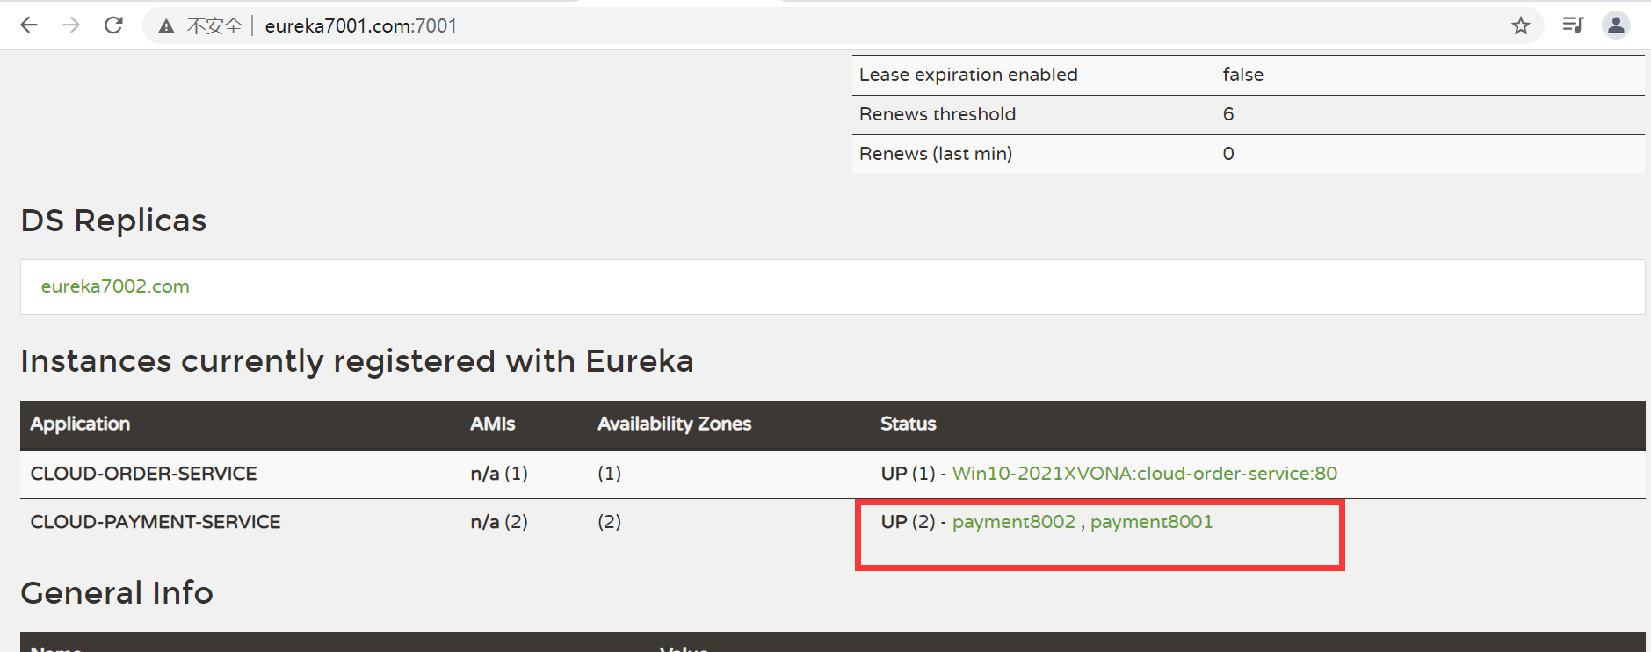Go back with the browser back arrow
Image resolution: width=1651 pixels, height=652 pixels.
[x=29, y=25]
